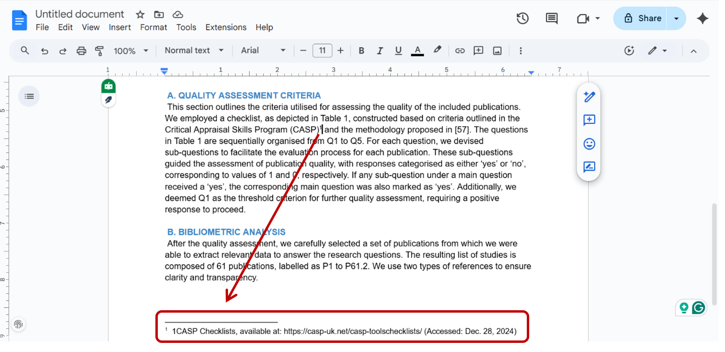
Task: Open the comments panel icon
Action: point(551,18)
